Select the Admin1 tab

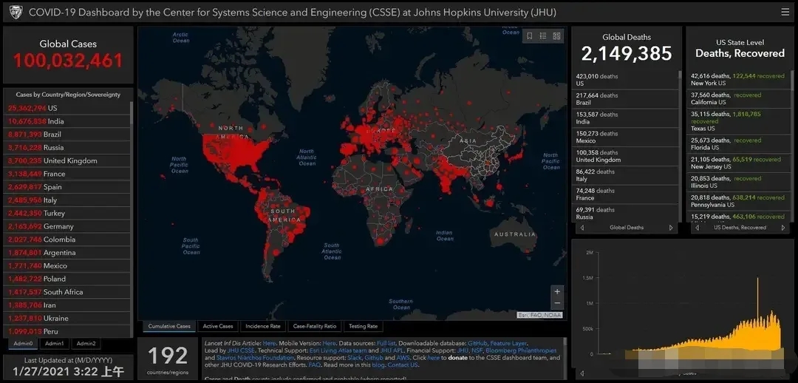[x=54, y=344]
